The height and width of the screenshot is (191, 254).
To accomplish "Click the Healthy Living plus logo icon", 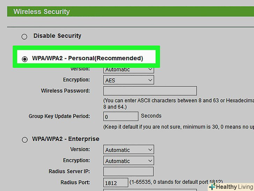I will tap(212, 187).
